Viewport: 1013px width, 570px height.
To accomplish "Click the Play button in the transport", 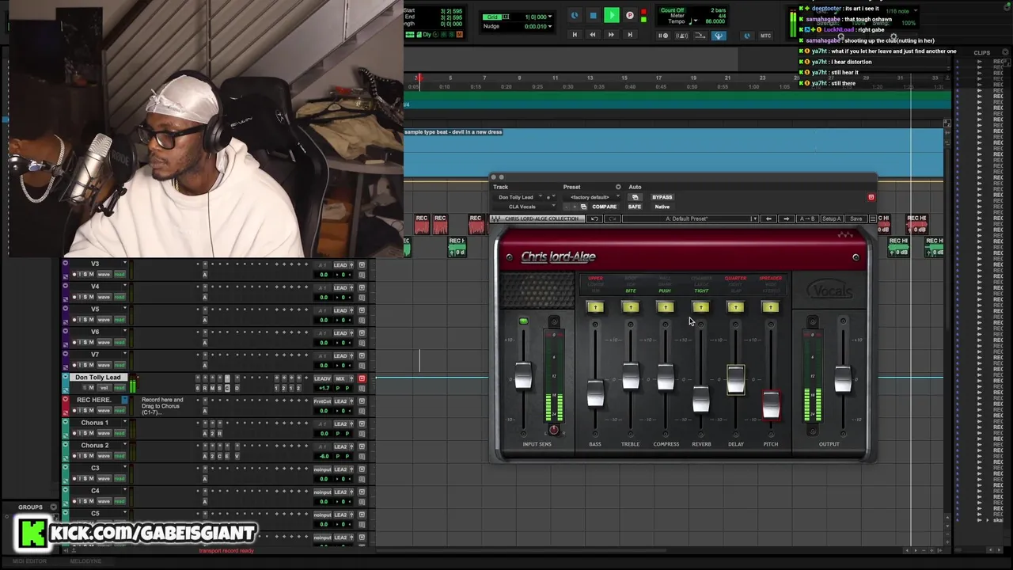I will click(x=612, y=15).
